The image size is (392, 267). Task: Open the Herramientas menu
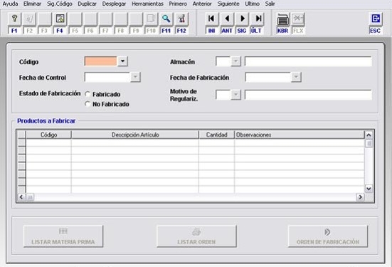pos(147,4)
